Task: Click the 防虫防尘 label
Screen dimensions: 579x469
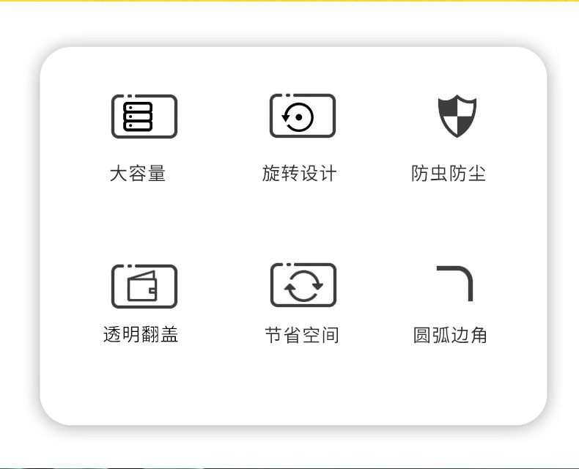Action: pyautogui.click(x=449, y=173)
